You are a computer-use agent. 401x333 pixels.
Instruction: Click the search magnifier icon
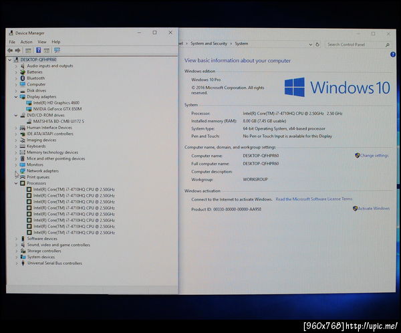388,45
